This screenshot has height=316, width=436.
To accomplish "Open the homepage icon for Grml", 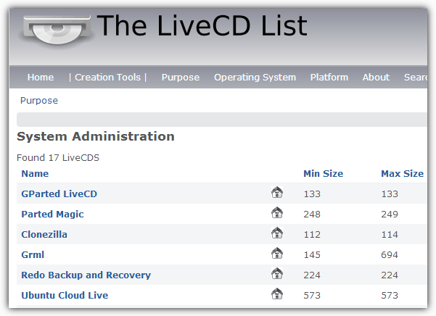I will pos(277,253).
